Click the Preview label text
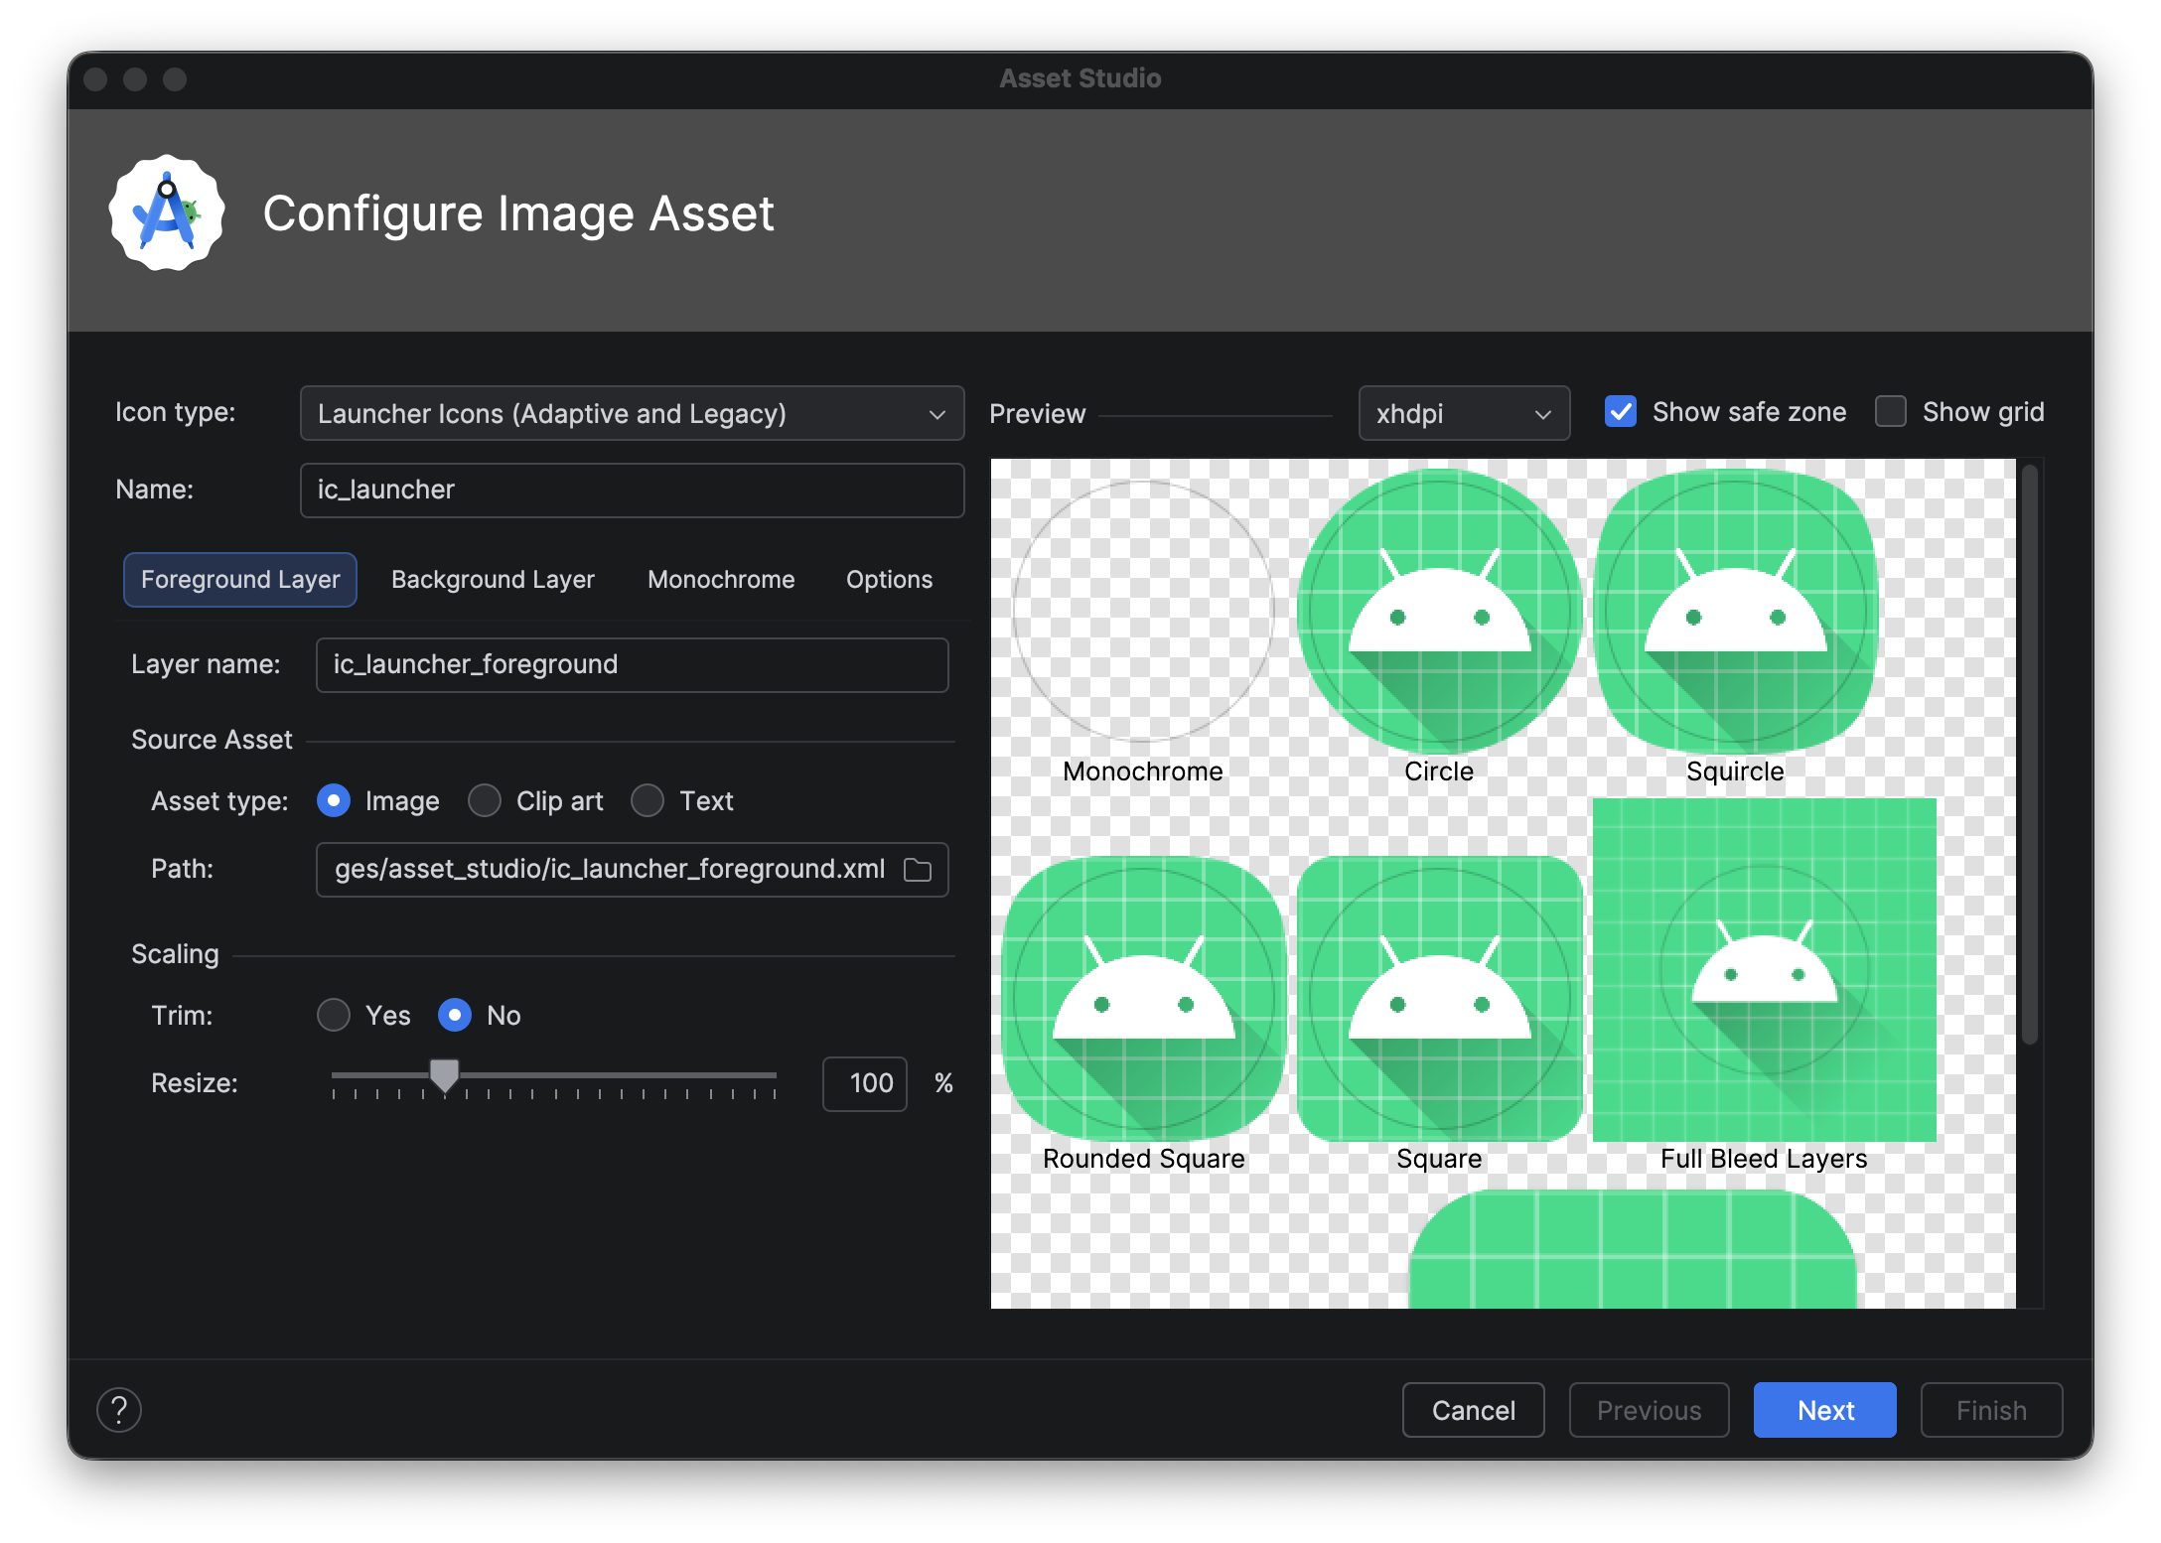The image size is (2161, 1543). (1037, 414)
